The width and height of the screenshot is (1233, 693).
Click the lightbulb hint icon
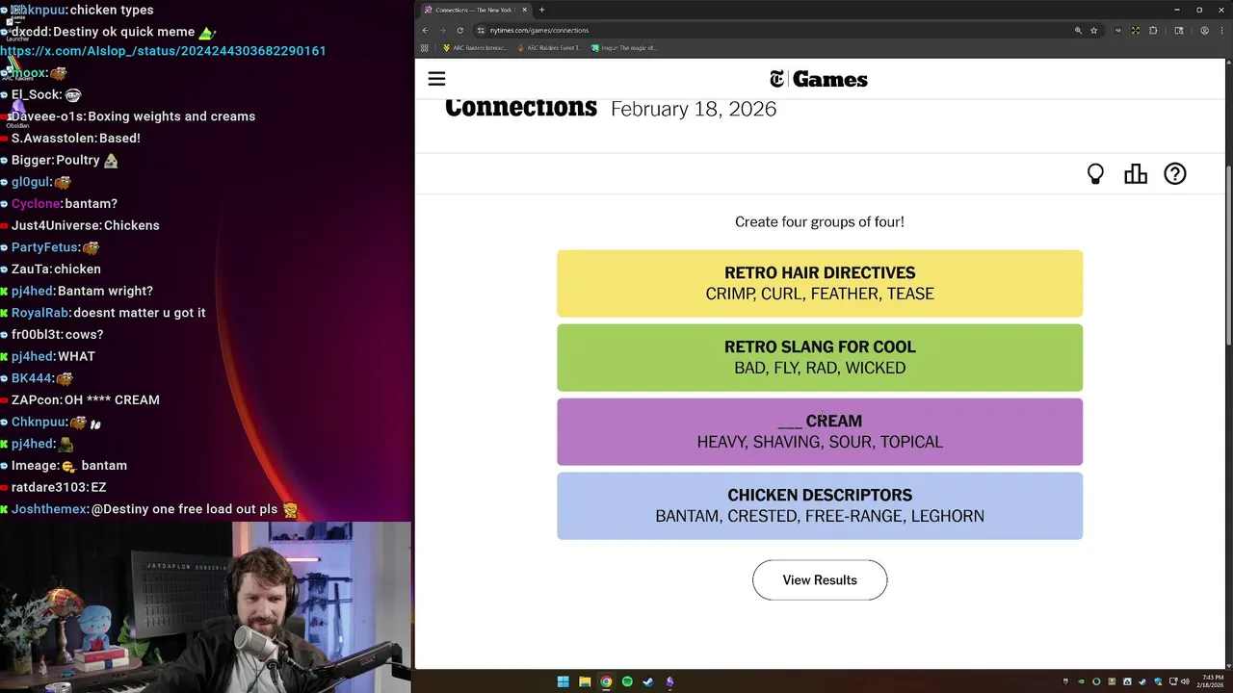pyautogui.click(x=1095, y=174)
